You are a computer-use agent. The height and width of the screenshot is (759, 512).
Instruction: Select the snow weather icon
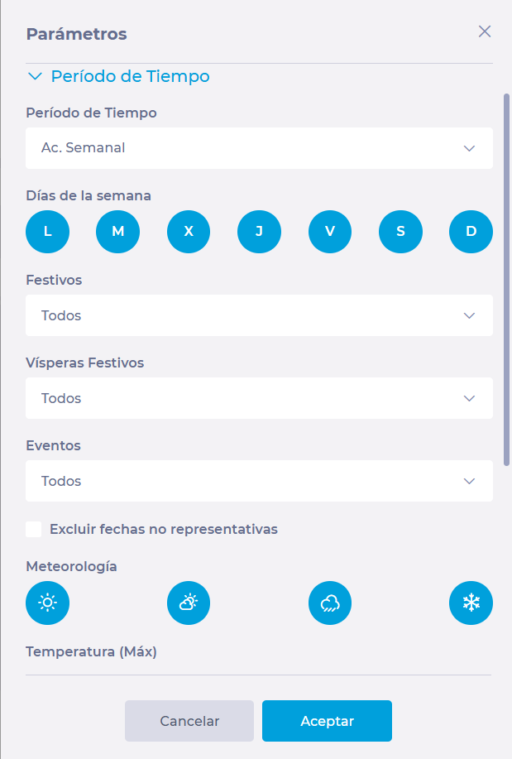click(471, 603)
